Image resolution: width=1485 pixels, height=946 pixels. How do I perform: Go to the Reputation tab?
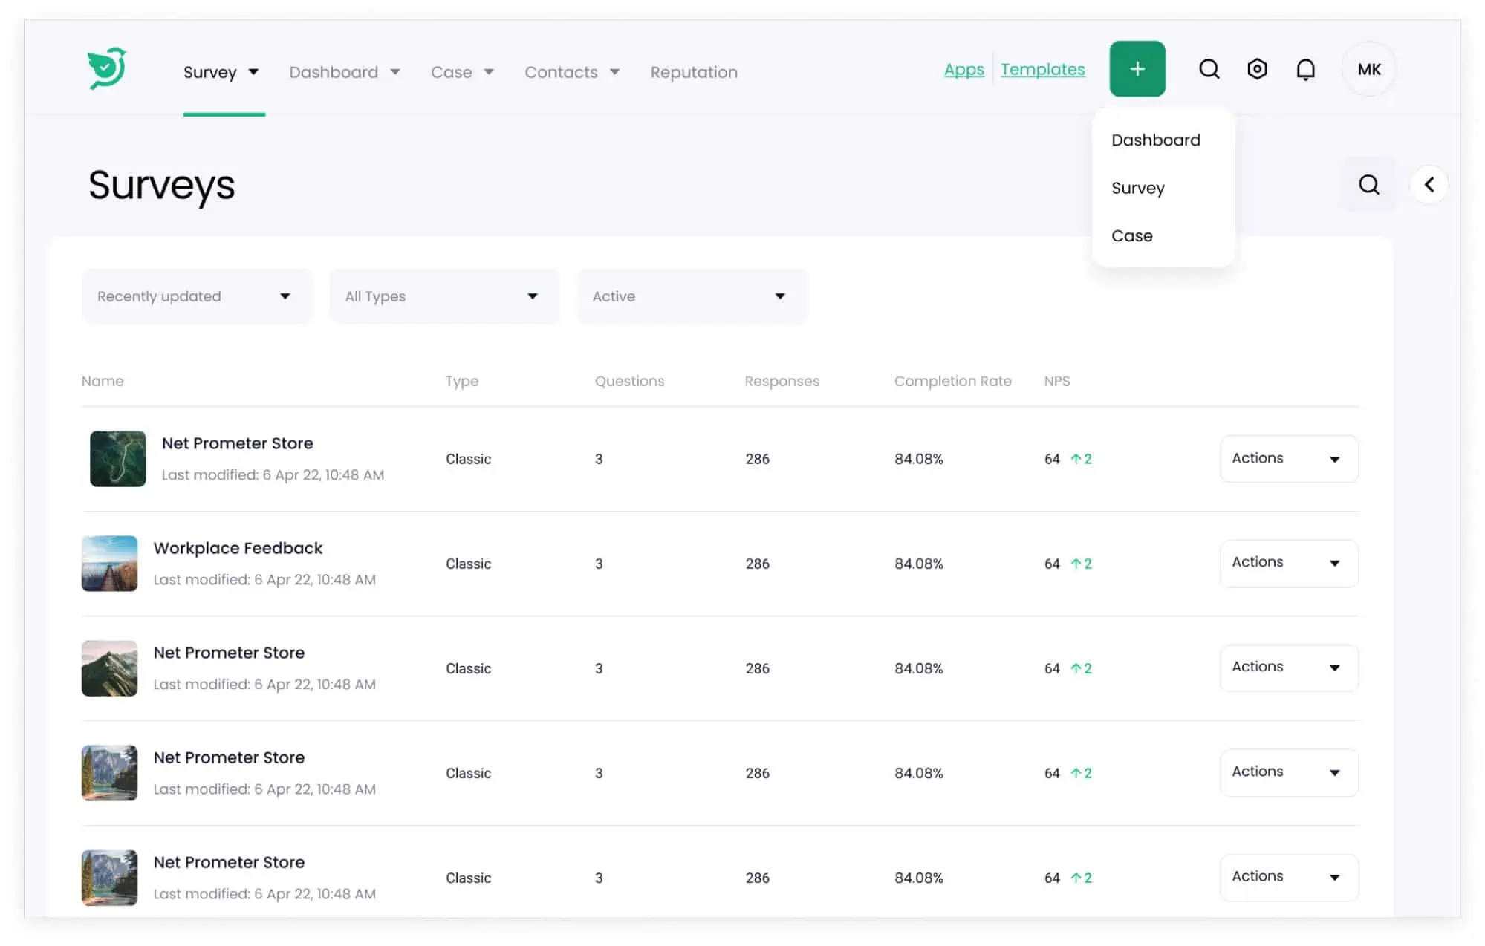pos(693,72)
